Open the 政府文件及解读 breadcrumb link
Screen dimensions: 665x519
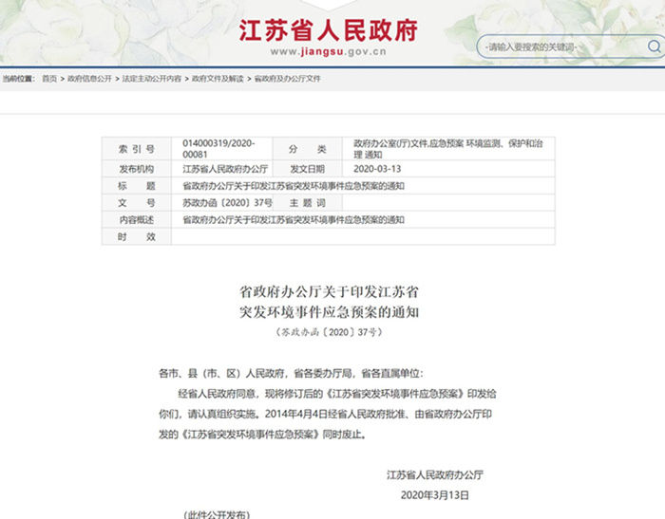(x=218, y=79)
